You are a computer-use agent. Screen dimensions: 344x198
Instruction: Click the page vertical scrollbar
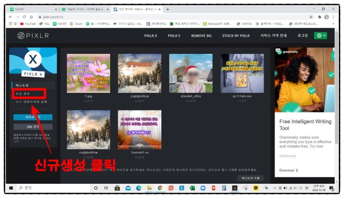click(337, 88)
